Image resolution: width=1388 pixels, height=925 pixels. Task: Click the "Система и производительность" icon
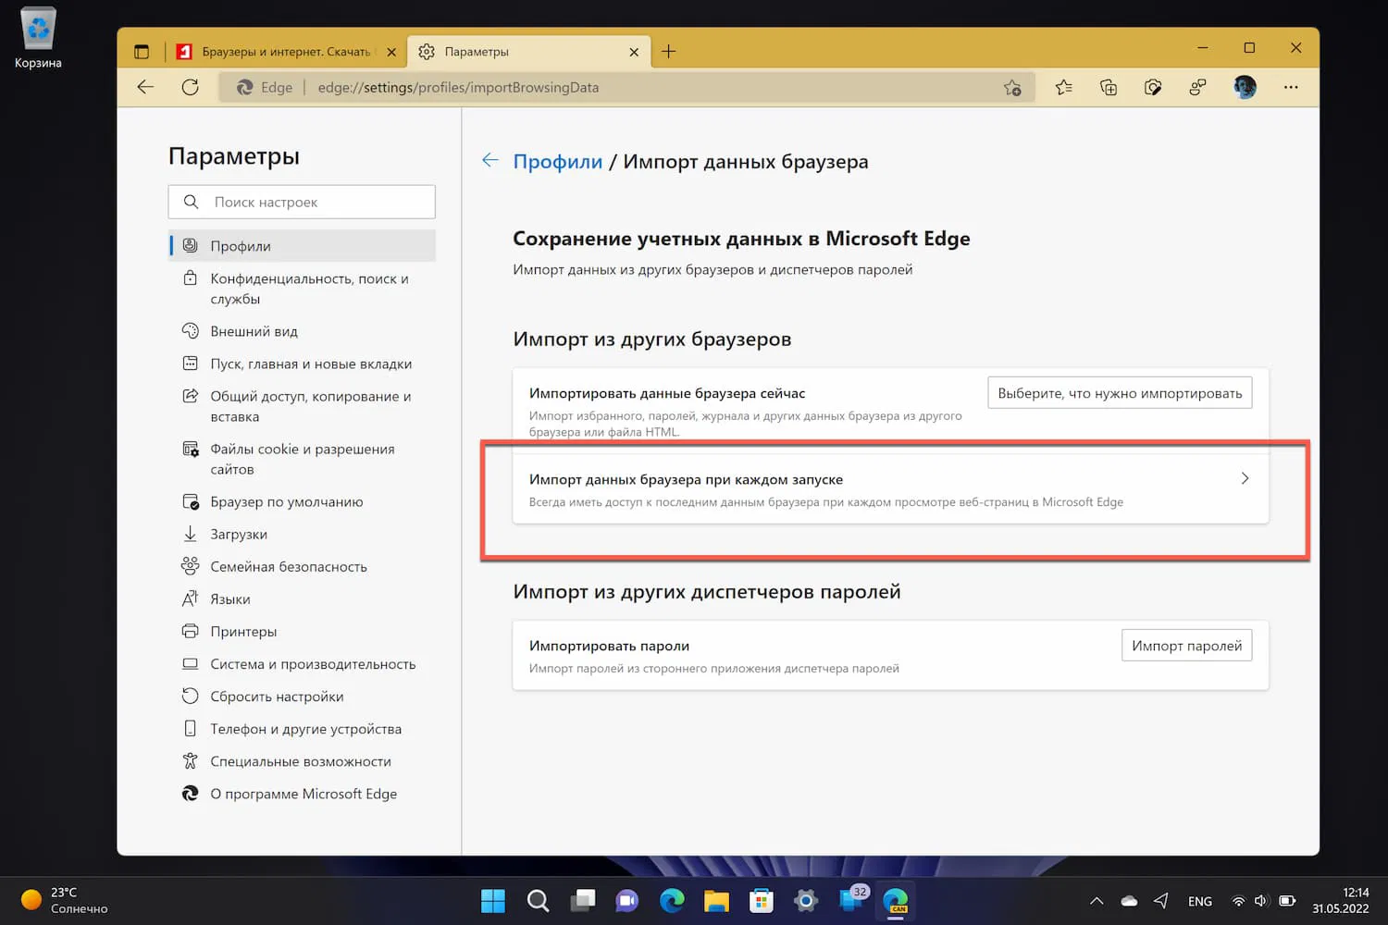[x=190, y=663]
